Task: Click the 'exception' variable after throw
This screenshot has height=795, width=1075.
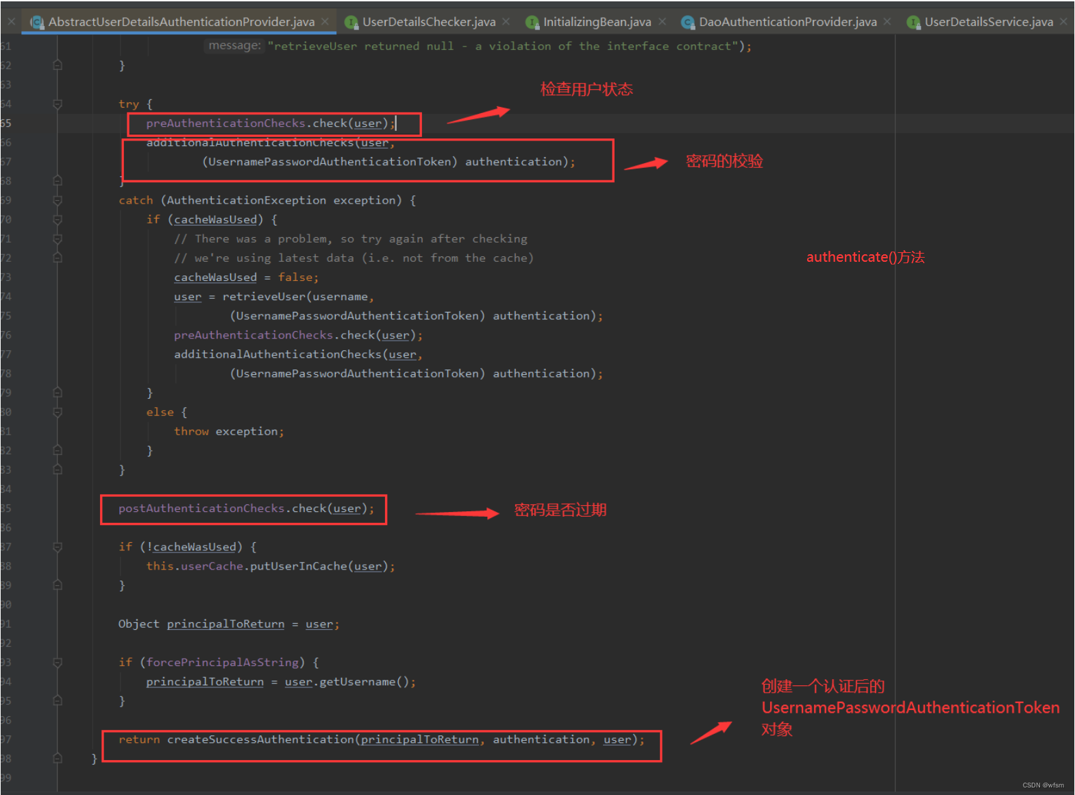Action: 247,432
